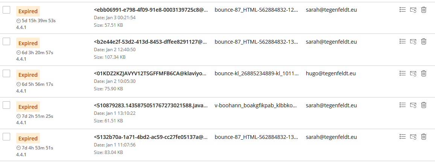The width and height of the screenshot is (435, 163).
Task: Retry delivery of the Jan 1 11:07:56 message
Action: point(413,137)
